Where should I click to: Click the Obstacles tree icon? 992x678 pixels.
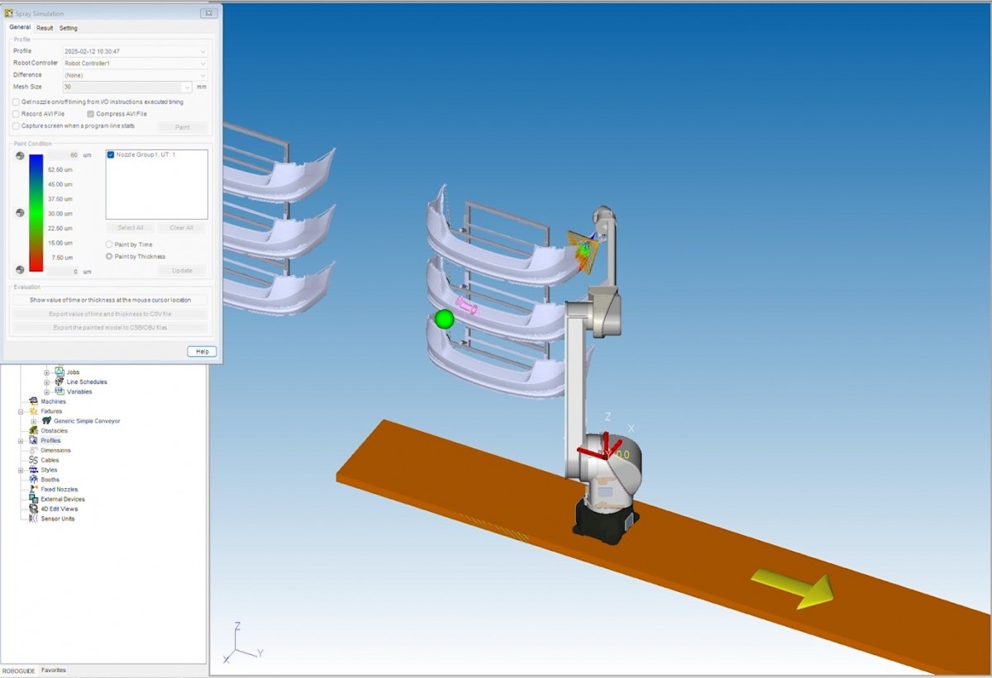34,431
